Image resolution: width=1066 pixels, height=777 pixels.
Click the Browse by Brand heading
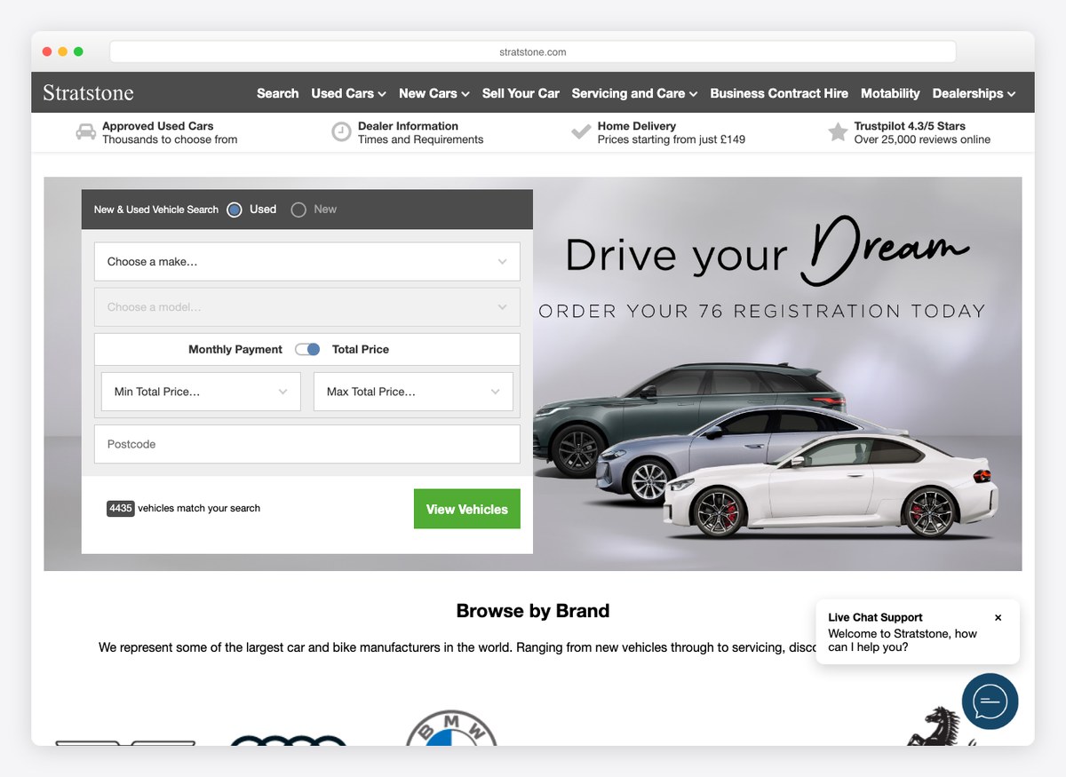point(533,611)
